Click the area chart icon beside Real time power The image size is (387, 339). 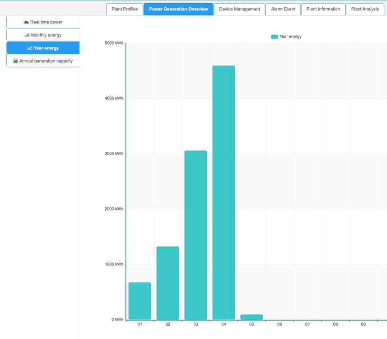[26, 22]
